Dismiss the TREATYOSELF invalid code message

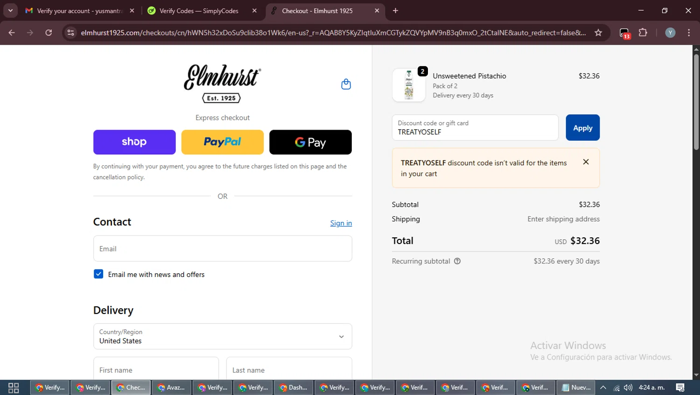(x=586, y=162)
